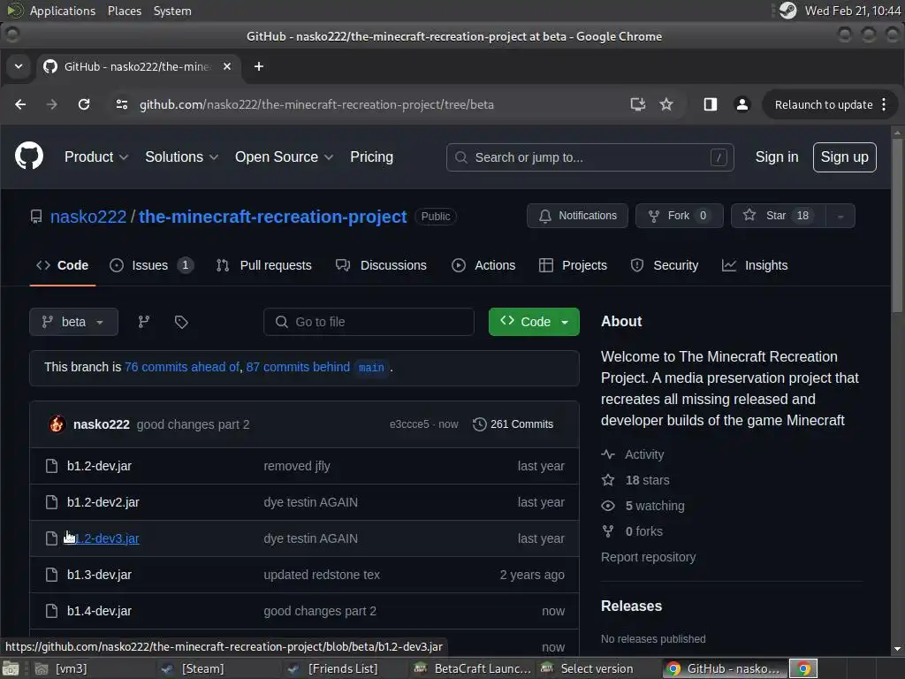The height and width of the screenshot is (679, 905).
Task: Expand the dropdown arrow beside the Star button
Action: [x=840, y=216]
